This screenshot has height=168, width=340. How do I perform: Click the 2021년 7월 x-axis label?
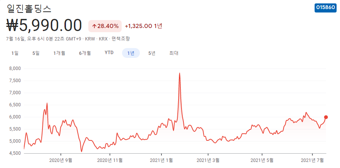(x=312, y=160)
